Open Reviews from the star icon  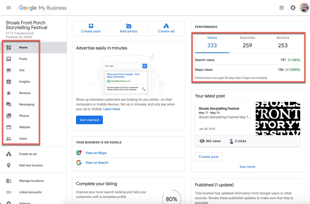[x=9, y=93]
